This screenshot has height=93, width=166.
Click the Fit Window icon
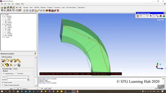2,10
